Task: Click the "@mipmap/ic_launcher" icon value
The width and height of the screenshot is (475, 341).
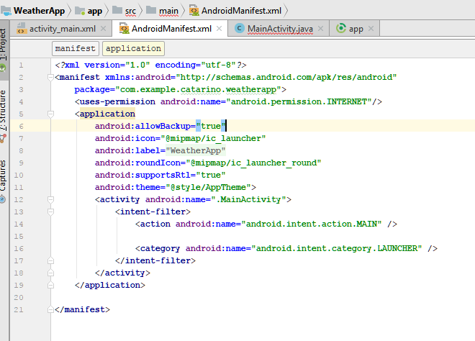Action: [213, 138]
